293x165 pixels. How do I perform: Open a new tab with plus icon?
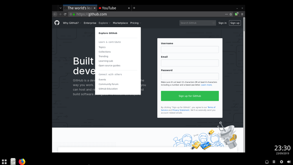pyautogui.click(x=134, y=8)
